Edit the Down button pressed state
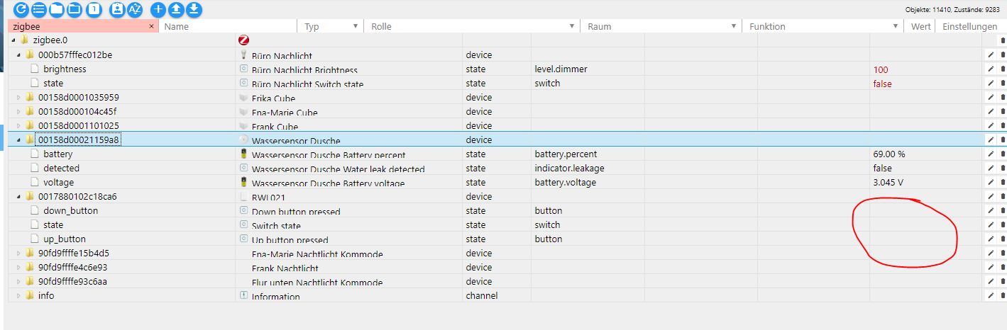Screen dimensions: 1007x330 coord(991,211)
